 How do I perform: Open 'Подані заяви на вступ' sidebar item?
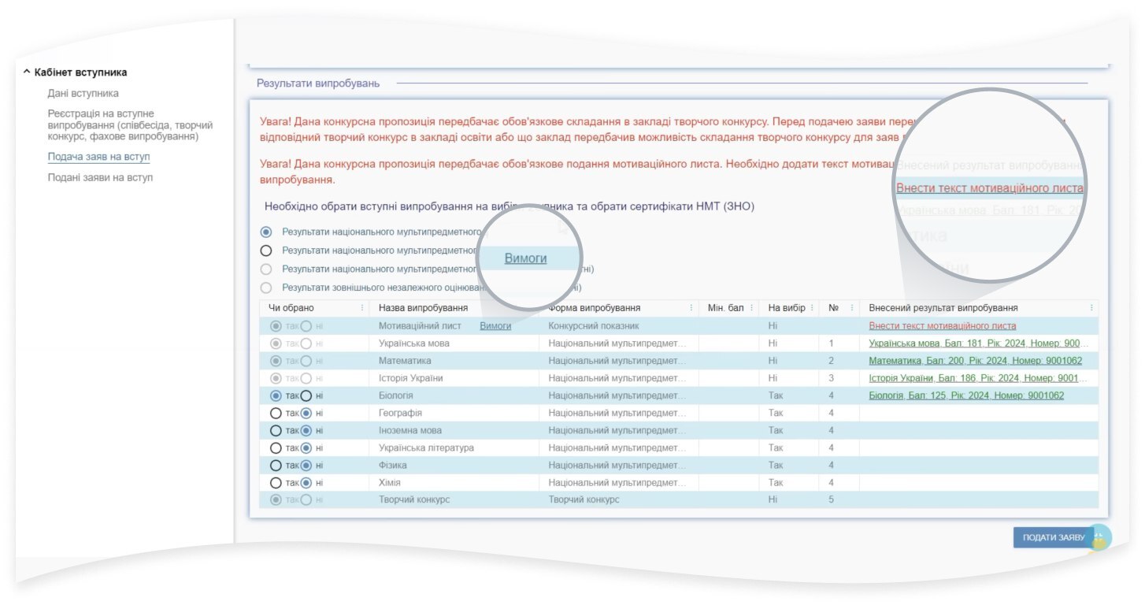click(100, 177)
